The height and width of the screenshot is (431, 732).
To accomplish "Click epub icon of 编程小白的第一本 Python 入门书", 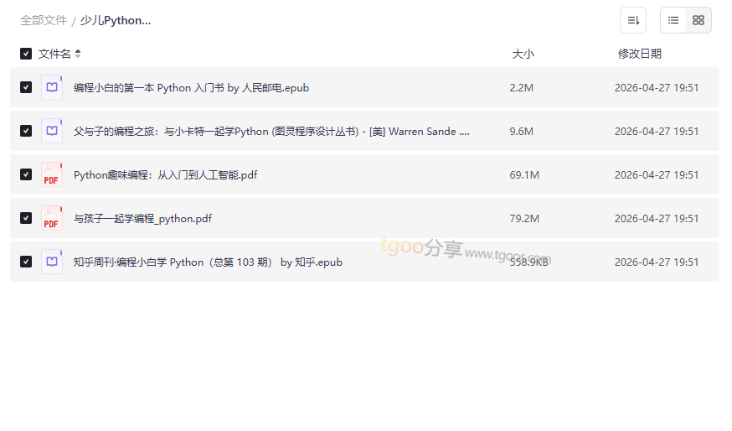I will coord(52,87).
